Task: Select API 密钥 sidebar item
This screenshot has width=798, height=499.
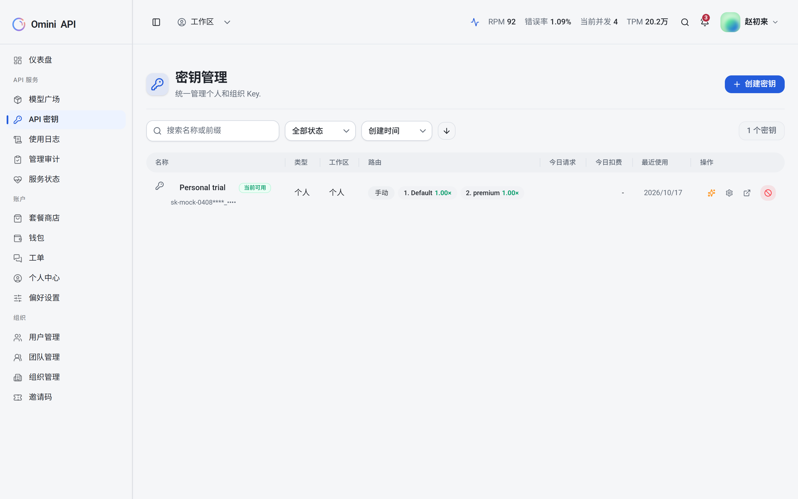Action: click(x=66, y=119)
